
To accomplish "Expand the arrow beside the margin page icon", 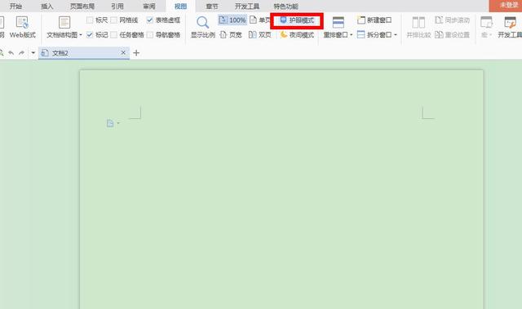I will [118, 123].
